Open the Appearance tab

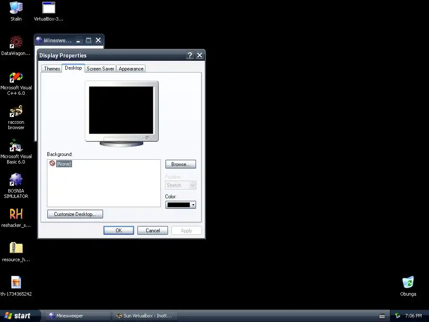[x=131, y=69]
